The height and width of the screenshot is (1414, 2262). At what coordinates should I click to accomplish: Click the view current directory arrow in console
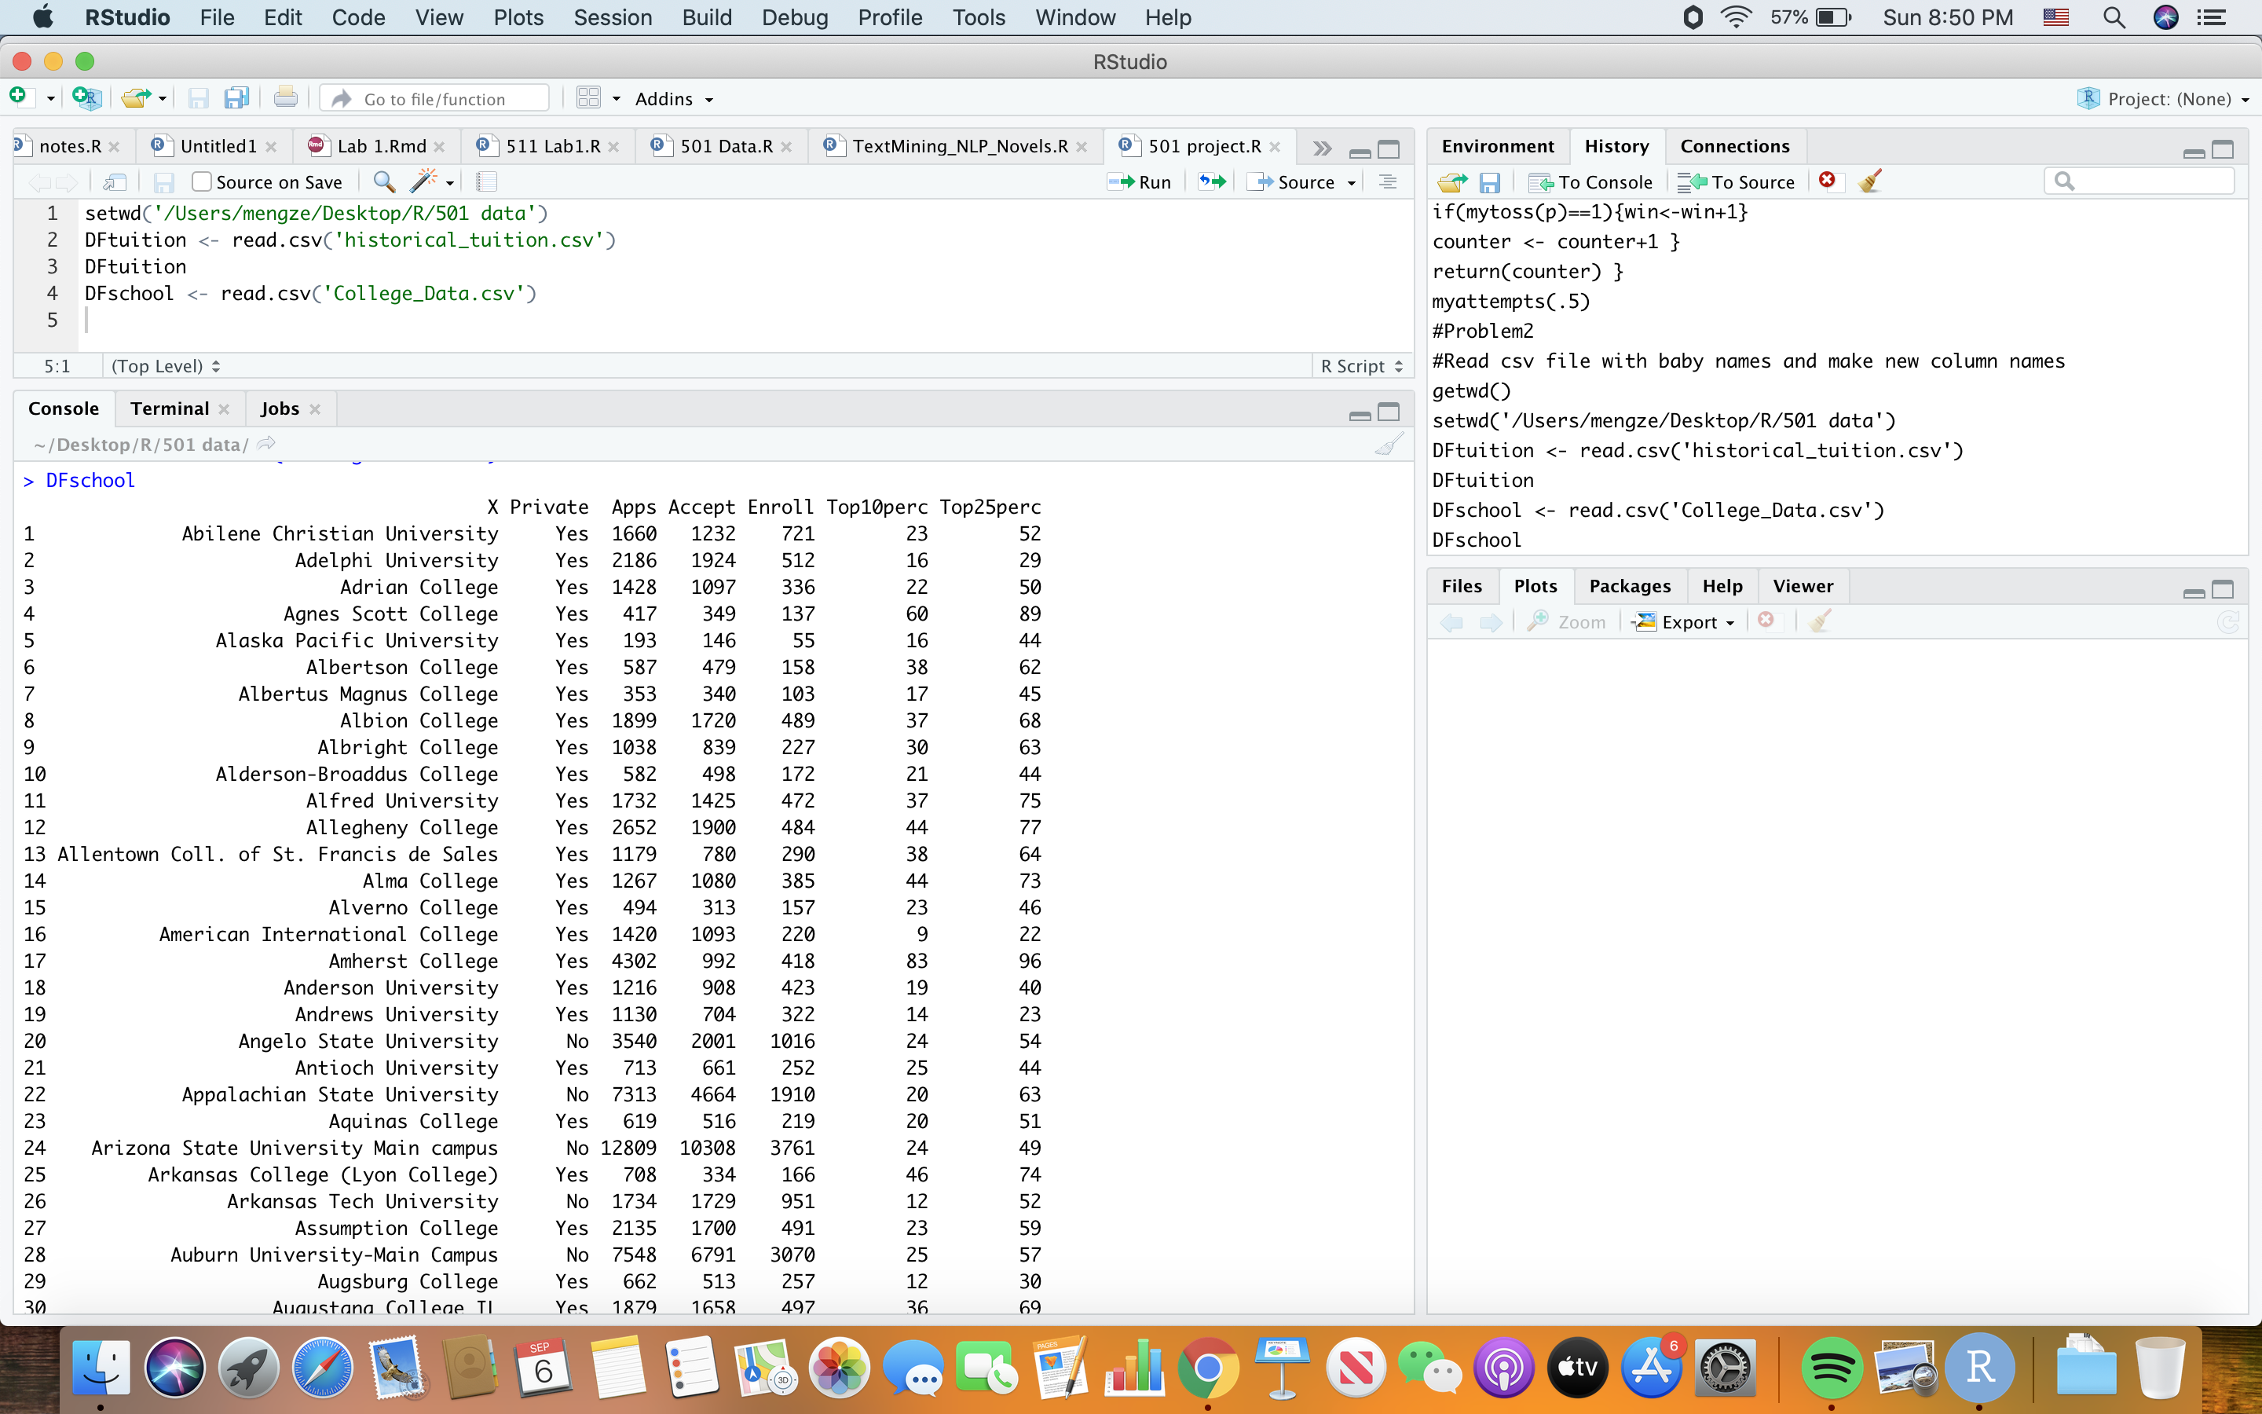pos(266,444)
